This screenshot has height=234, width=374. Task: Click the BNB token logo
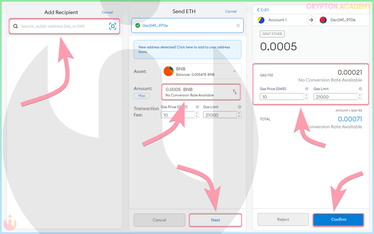coord(168,71)
